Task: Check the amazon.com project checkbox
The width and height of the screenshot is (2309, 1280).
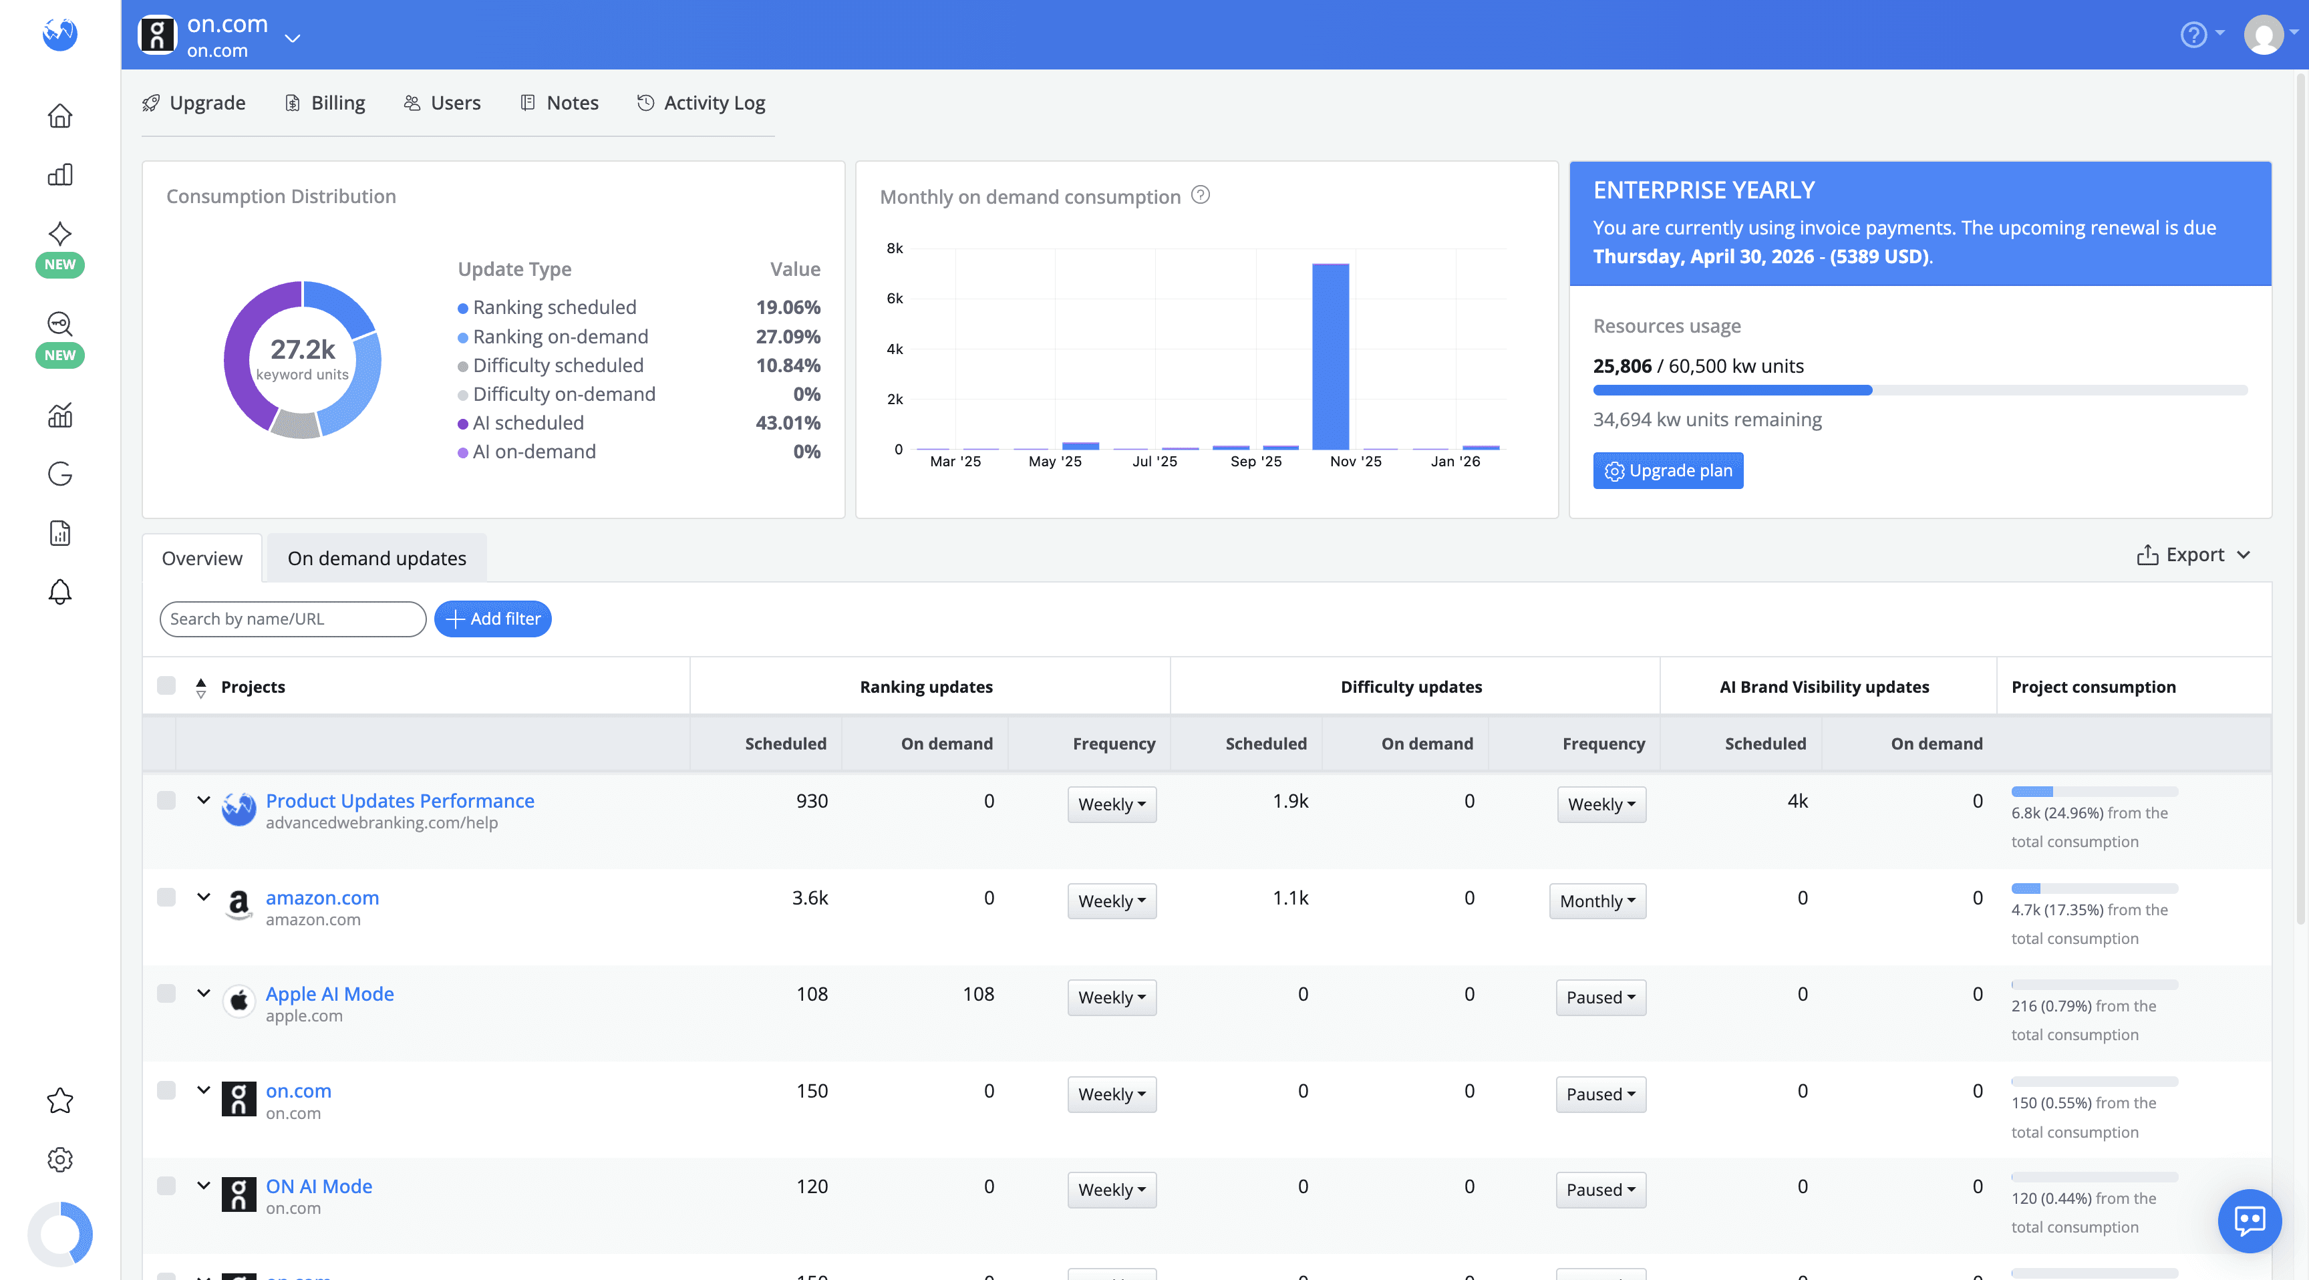Action: pos(166,897)
